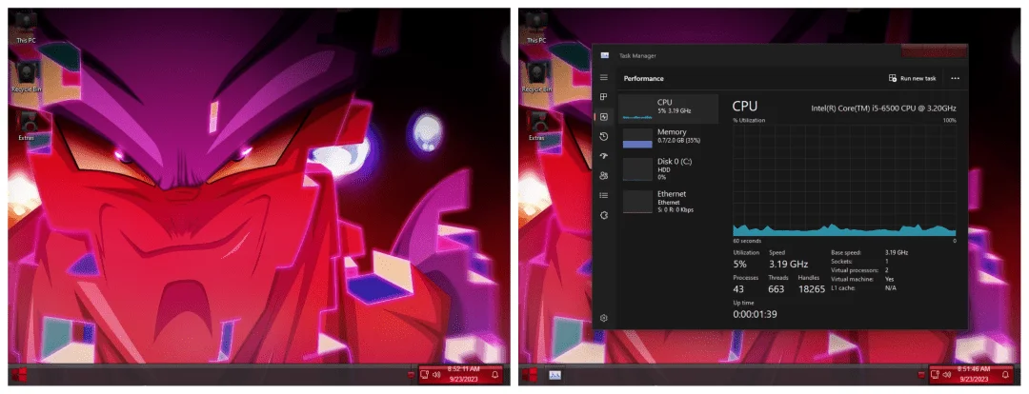Select This PC icon on right desktop screenshot
This screenshot has height=394, width=1029.
tap(536, 29)
